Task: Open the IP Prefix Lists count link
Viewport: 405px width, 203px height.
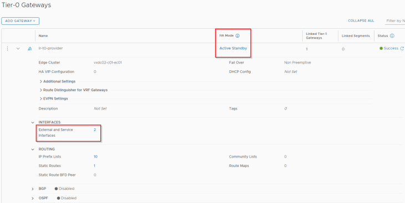Action: tap(95, 157)
